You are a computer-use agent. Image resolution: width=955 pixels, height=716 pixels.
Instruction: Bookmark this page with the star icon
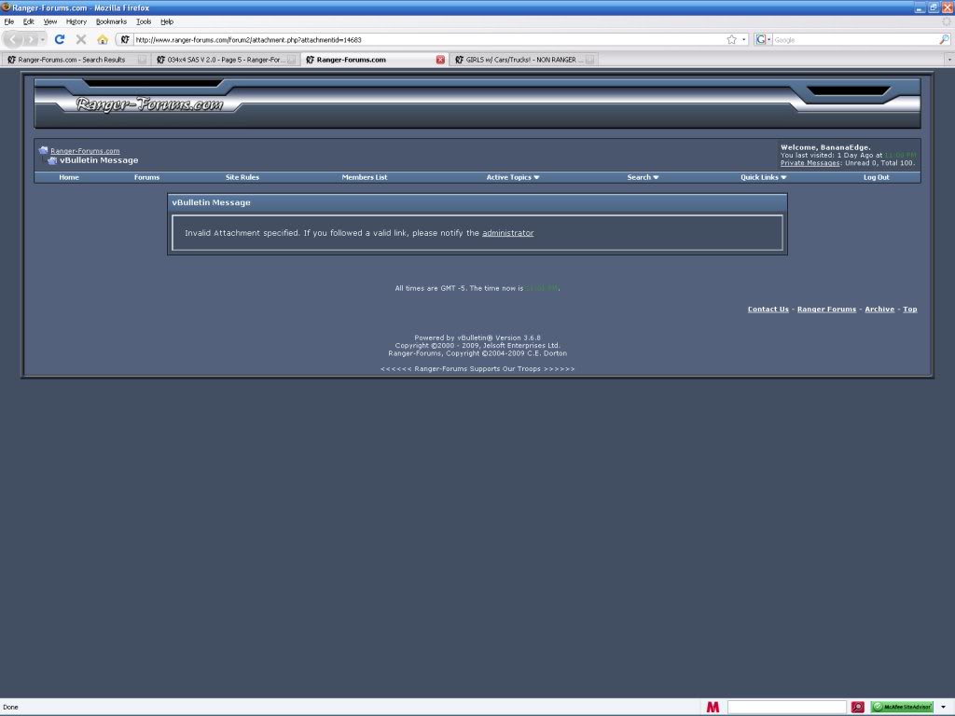pyautogui.click(x=731, y=39)
